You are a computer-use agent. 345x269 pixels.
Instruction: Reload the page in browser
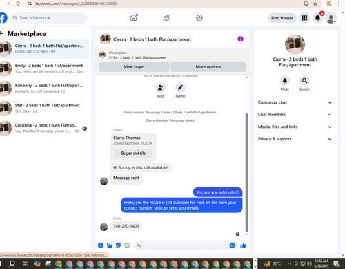click(x=18, y=3)
